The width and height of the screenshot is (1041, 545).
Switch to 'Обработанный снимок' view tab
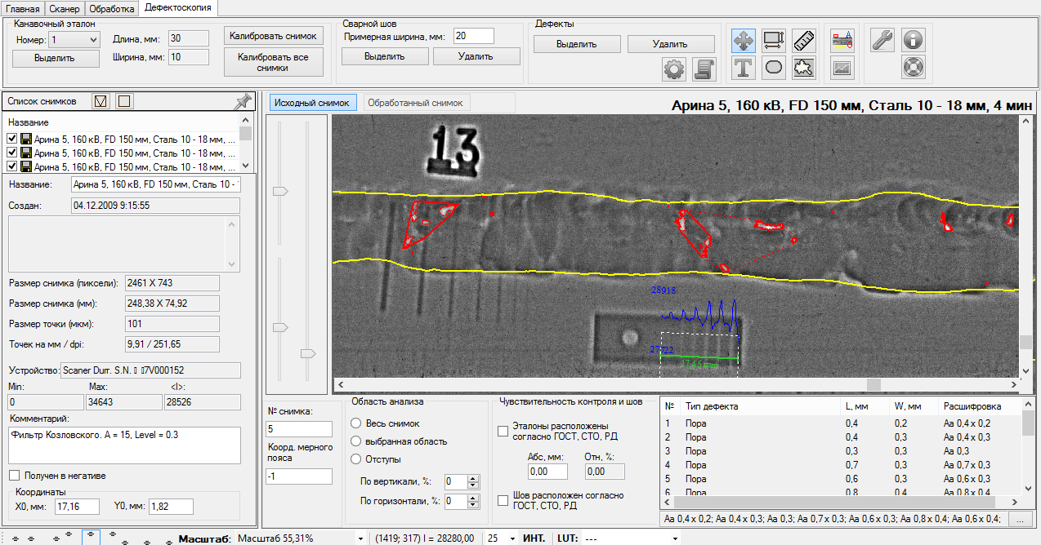tap(415, 103)
